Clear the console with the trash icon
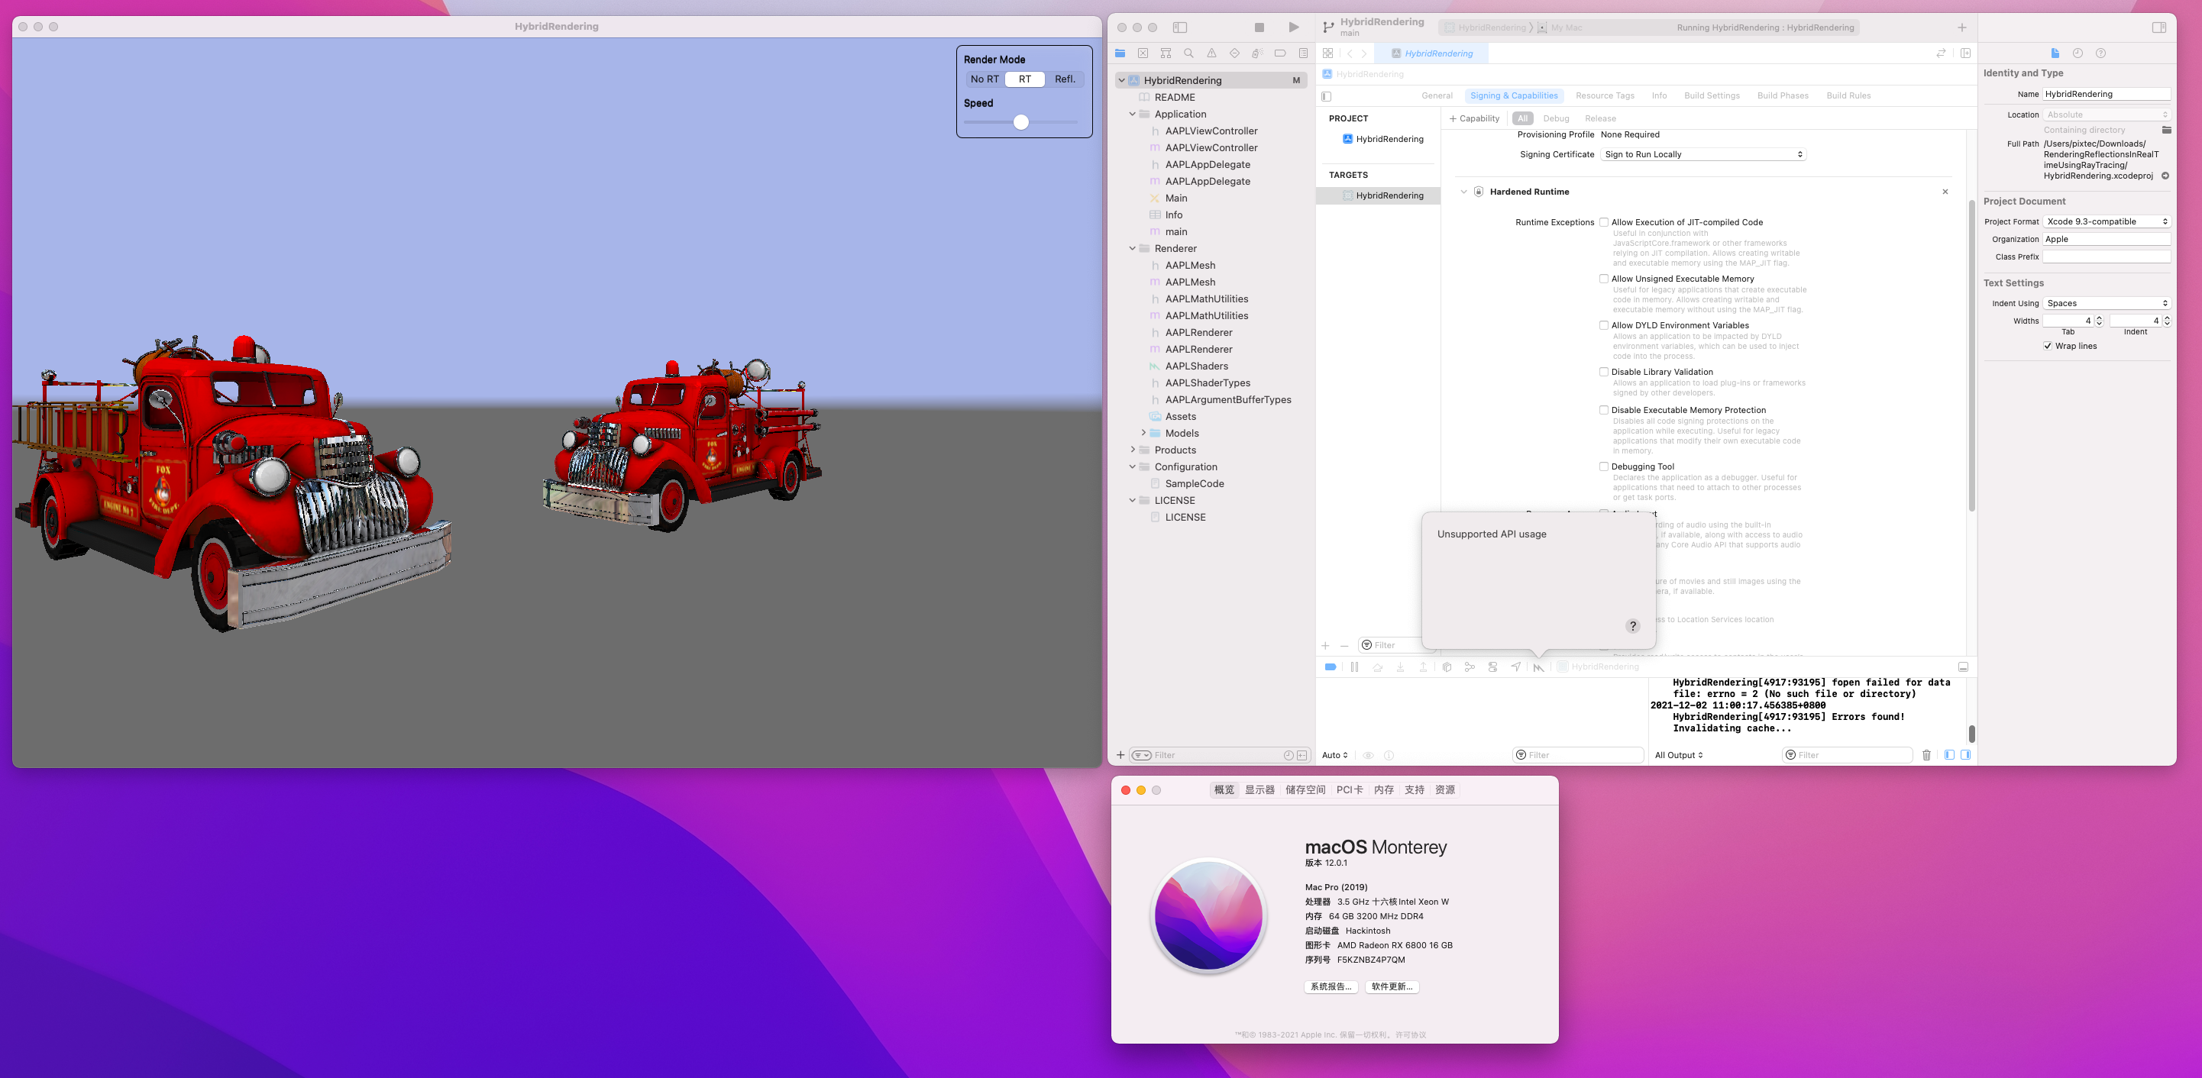Viewport: 2202px width, 1078px height. [1926, 755]
